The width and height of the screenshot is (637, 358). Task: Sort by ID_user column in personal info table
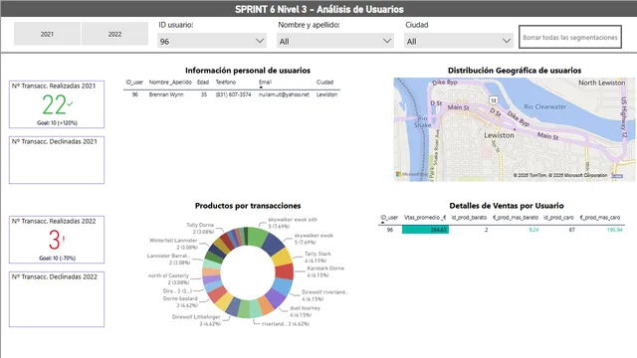click(134, 82)
